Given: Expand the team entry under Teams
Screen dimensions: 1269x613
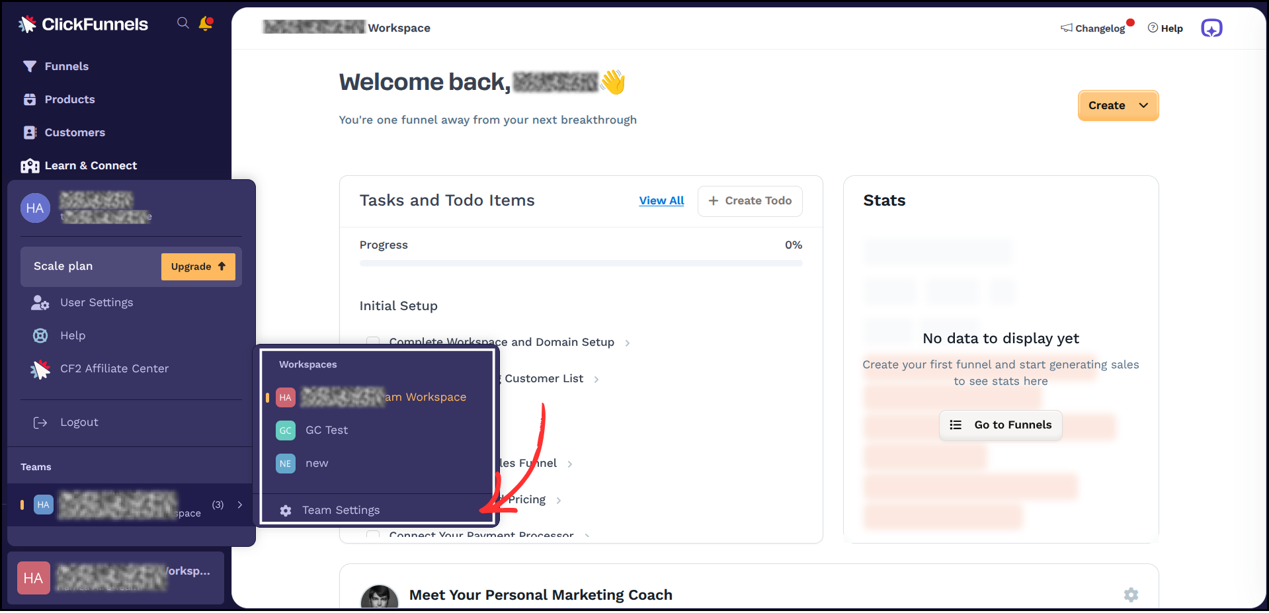Looking at the screenshot, I should pos(239,505).
